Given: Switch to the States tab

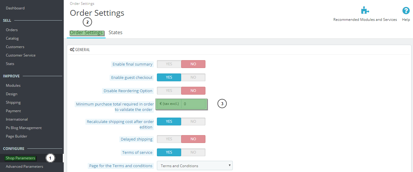Looking at the screenshot, I should pyautogui.click(x=115, y=33).
